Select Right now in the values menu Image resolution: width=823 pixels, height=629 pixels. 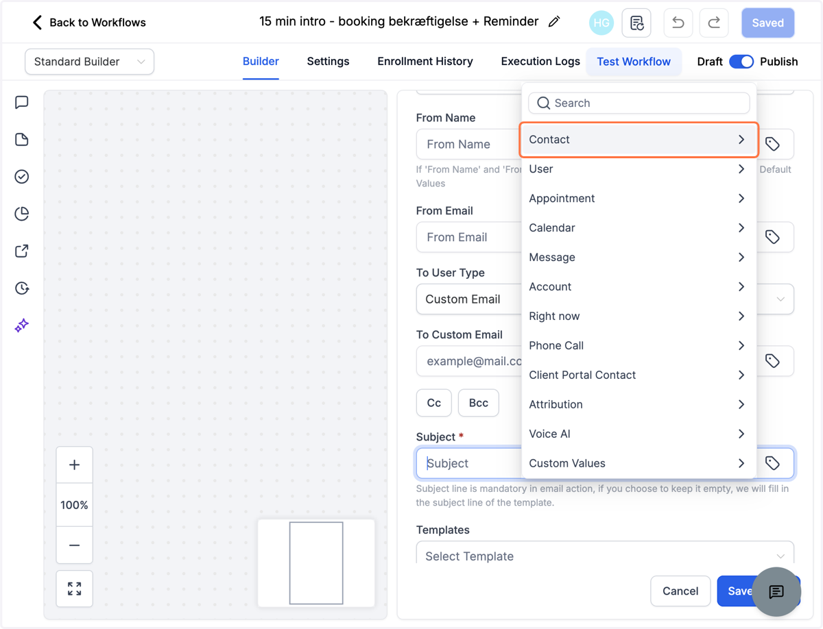[x=639, y=317]
